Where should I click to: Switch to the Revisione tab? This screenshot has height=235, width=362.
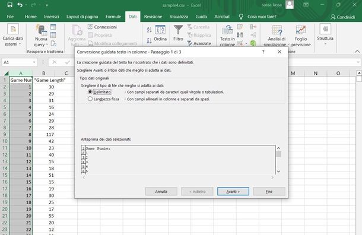(153, 17)
